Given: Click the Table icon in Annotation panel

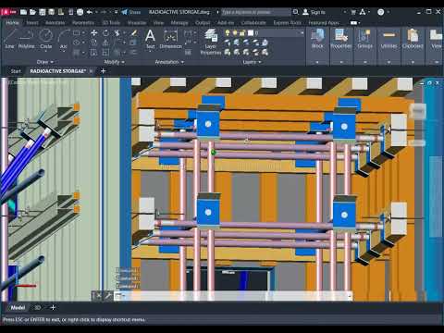Looking at the screenshot, I should (188, 53).
